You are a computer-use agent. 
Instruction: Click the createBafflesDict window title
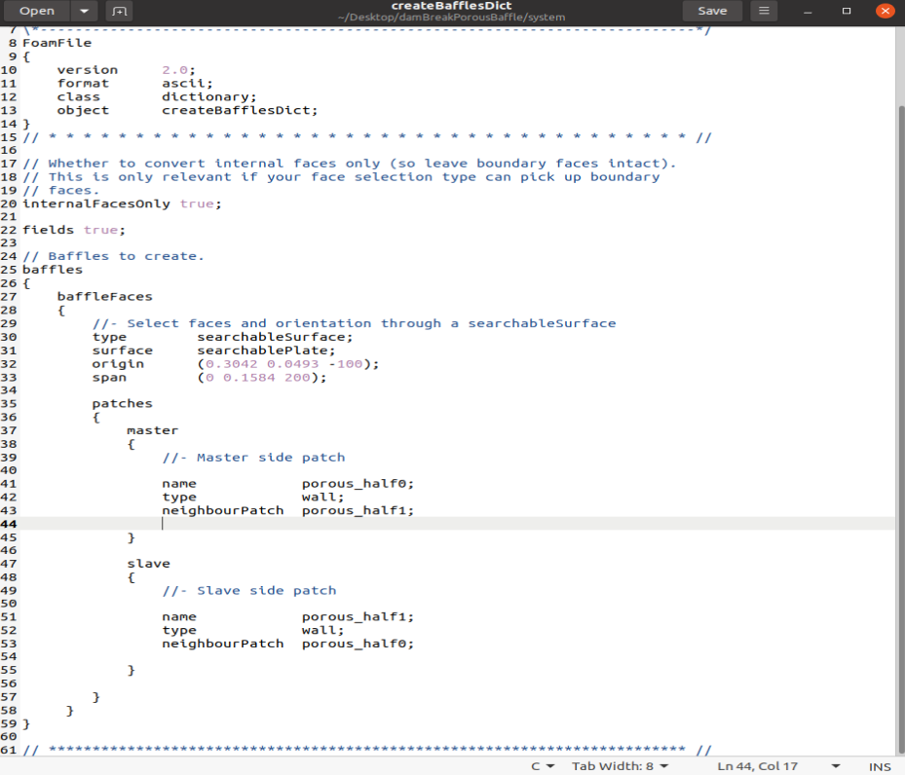[x=451, y=6]
